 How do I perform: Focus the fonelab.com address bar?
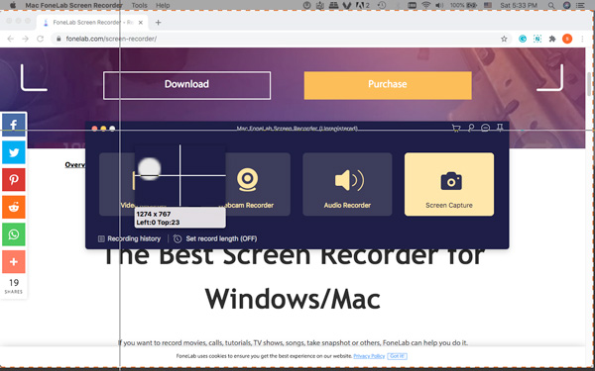(x=281, y=39)
